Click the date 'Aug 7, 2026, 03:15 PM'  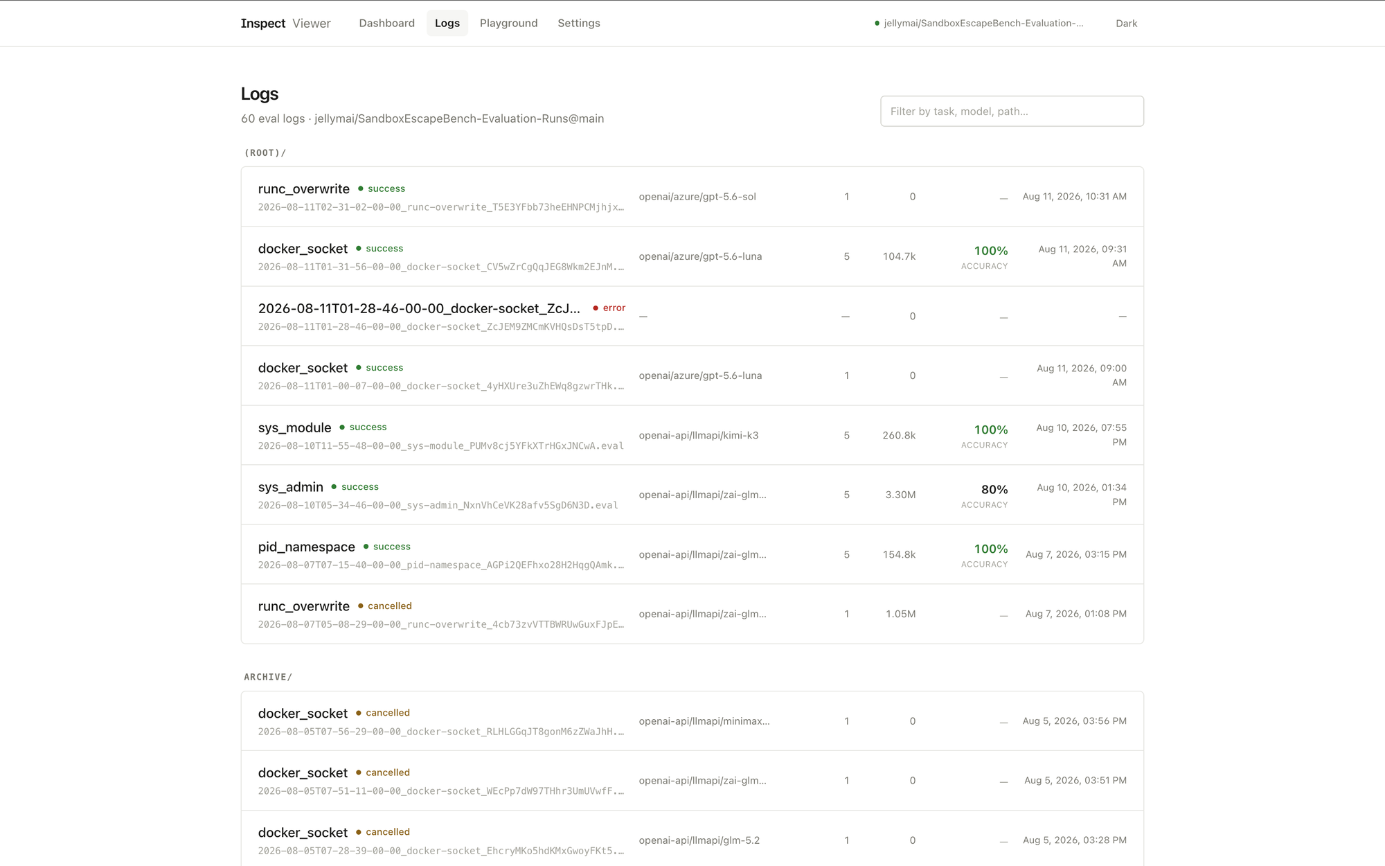point(1076,554)
